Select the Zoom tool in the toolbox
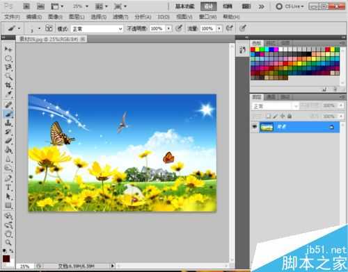 point(8,243)
